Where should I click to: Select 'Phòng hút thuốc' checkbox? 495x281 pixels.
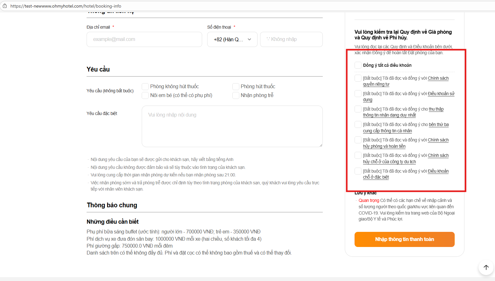pos(236,87)
